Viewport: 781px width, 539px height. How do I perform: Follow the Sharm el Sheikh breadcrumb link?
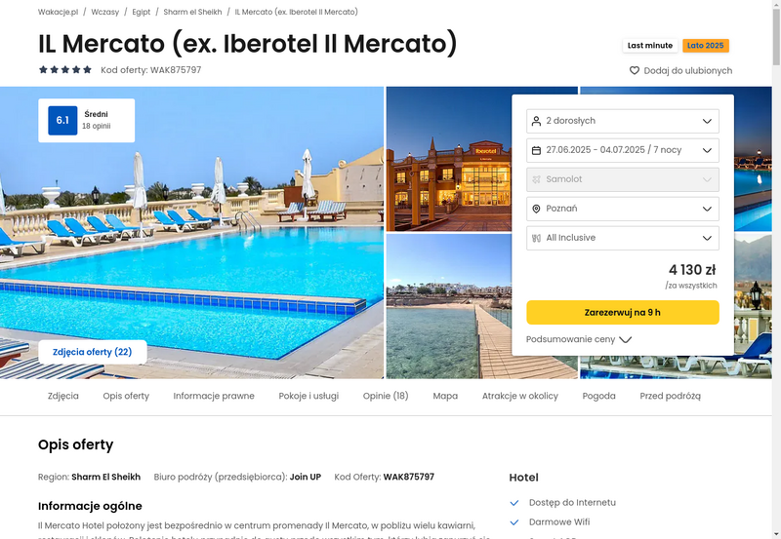pyautogui.click(x=192, y=12)
